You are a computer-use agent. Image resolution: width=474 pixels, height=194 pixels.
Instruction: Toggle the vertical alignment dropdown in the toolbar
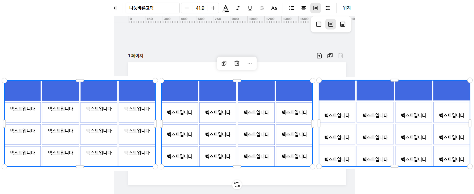pyautogui.click(x=316, y=8)
